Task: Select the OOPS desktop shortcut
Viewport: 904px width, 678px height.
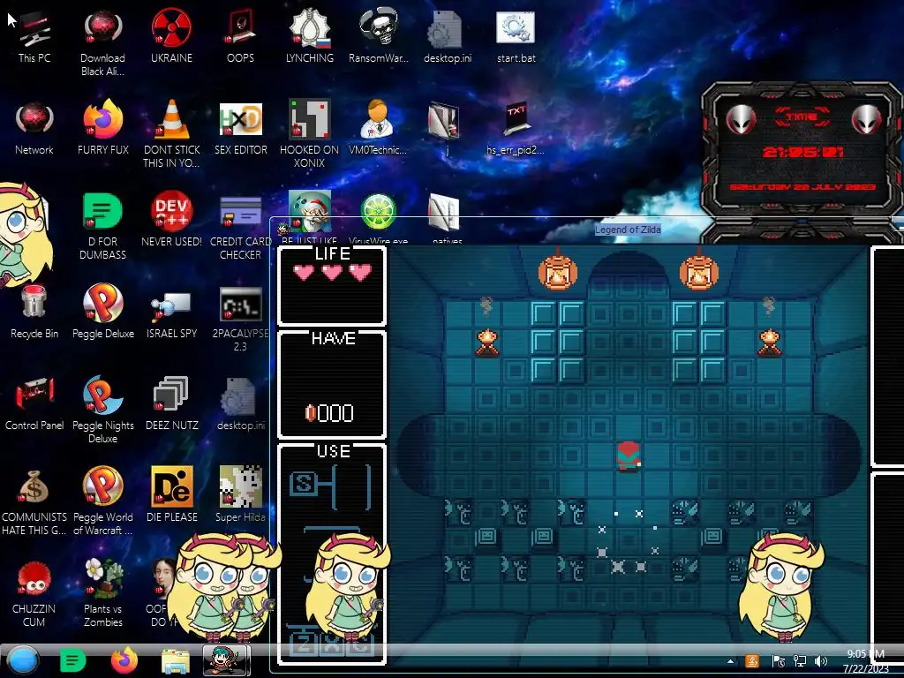Action: coord(240,35)
